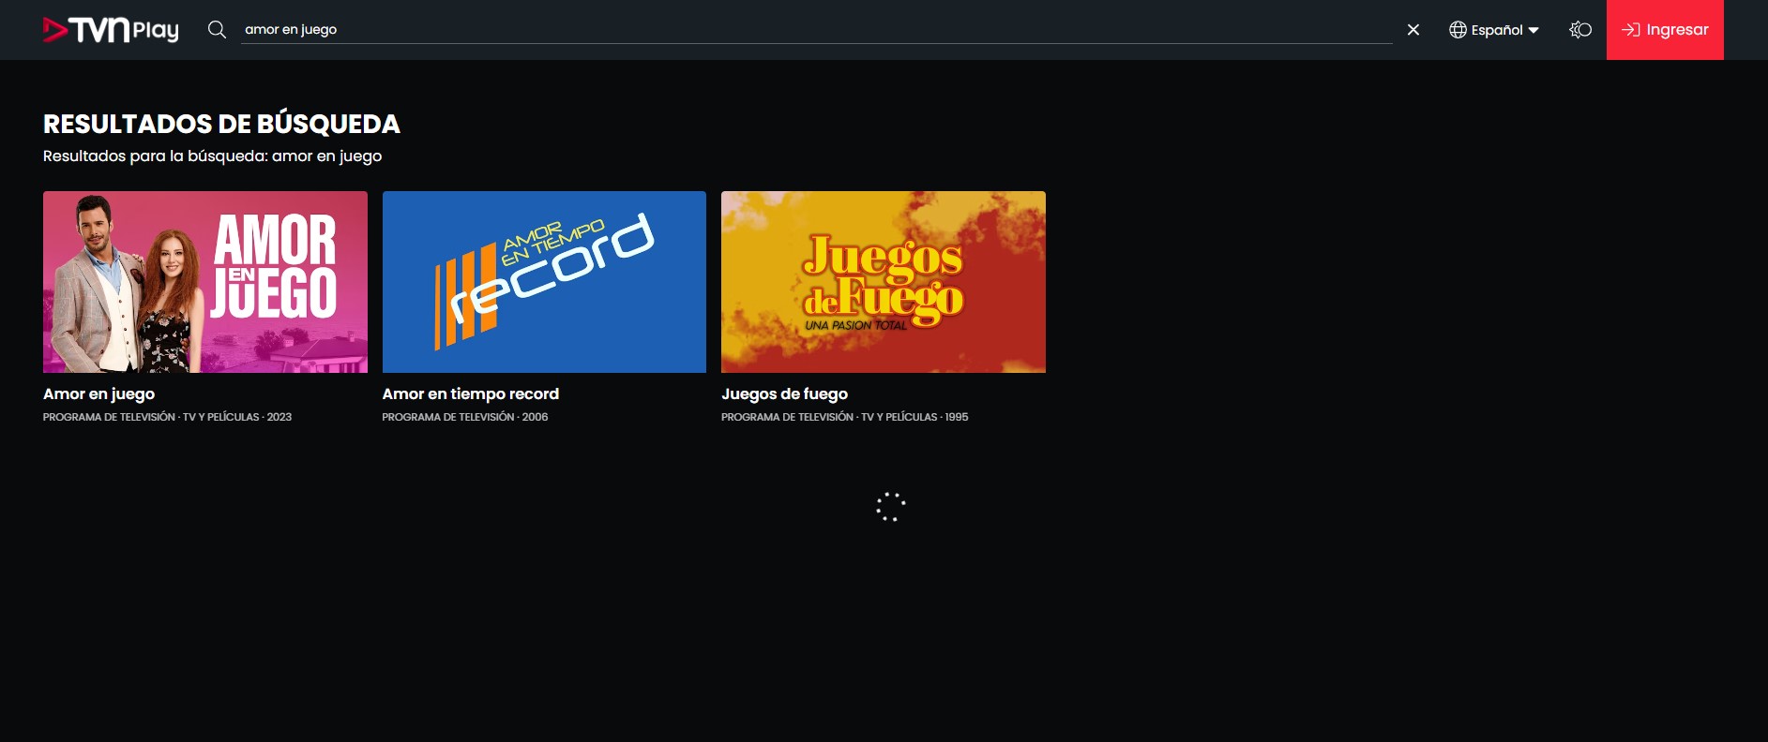Open the TVN Play home logo

tap(111, 30)
